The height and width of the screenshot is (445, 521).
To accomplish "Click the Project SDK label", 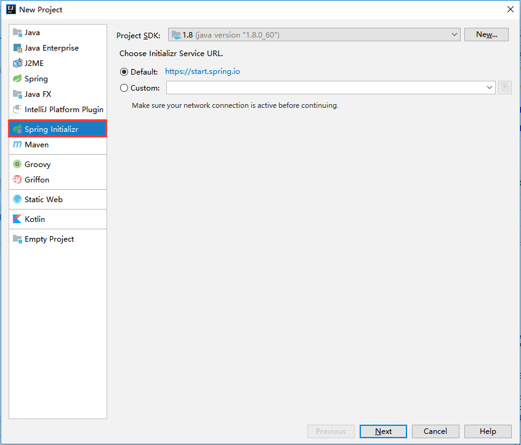I will click(x=138, y=35).
